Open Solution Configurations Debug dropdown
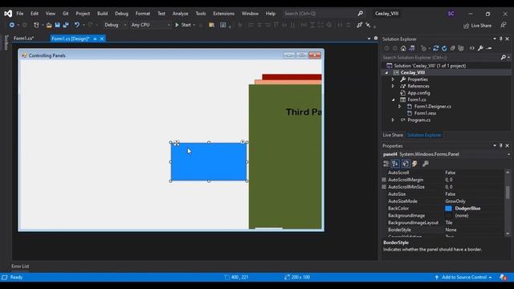514x289 pixels. (x=115, y=25)
